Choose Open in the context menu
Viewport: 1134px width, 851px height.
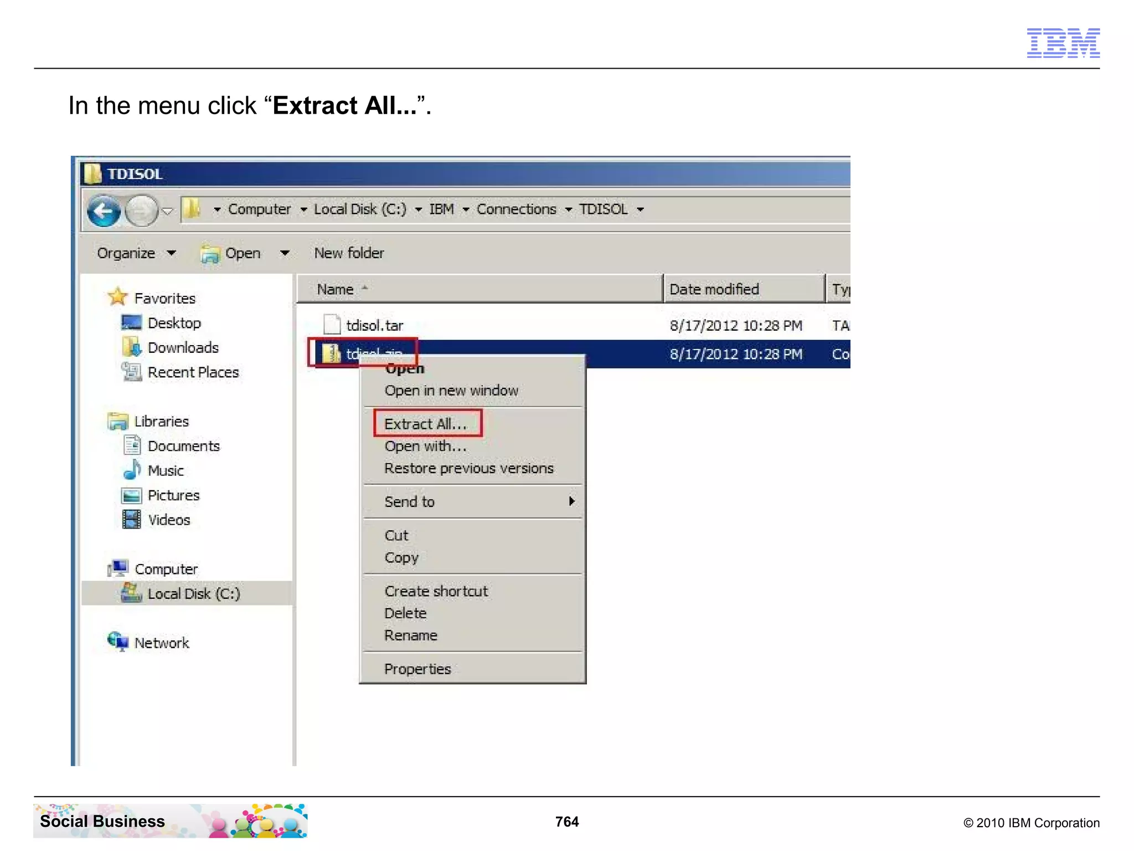pos(405,369)
